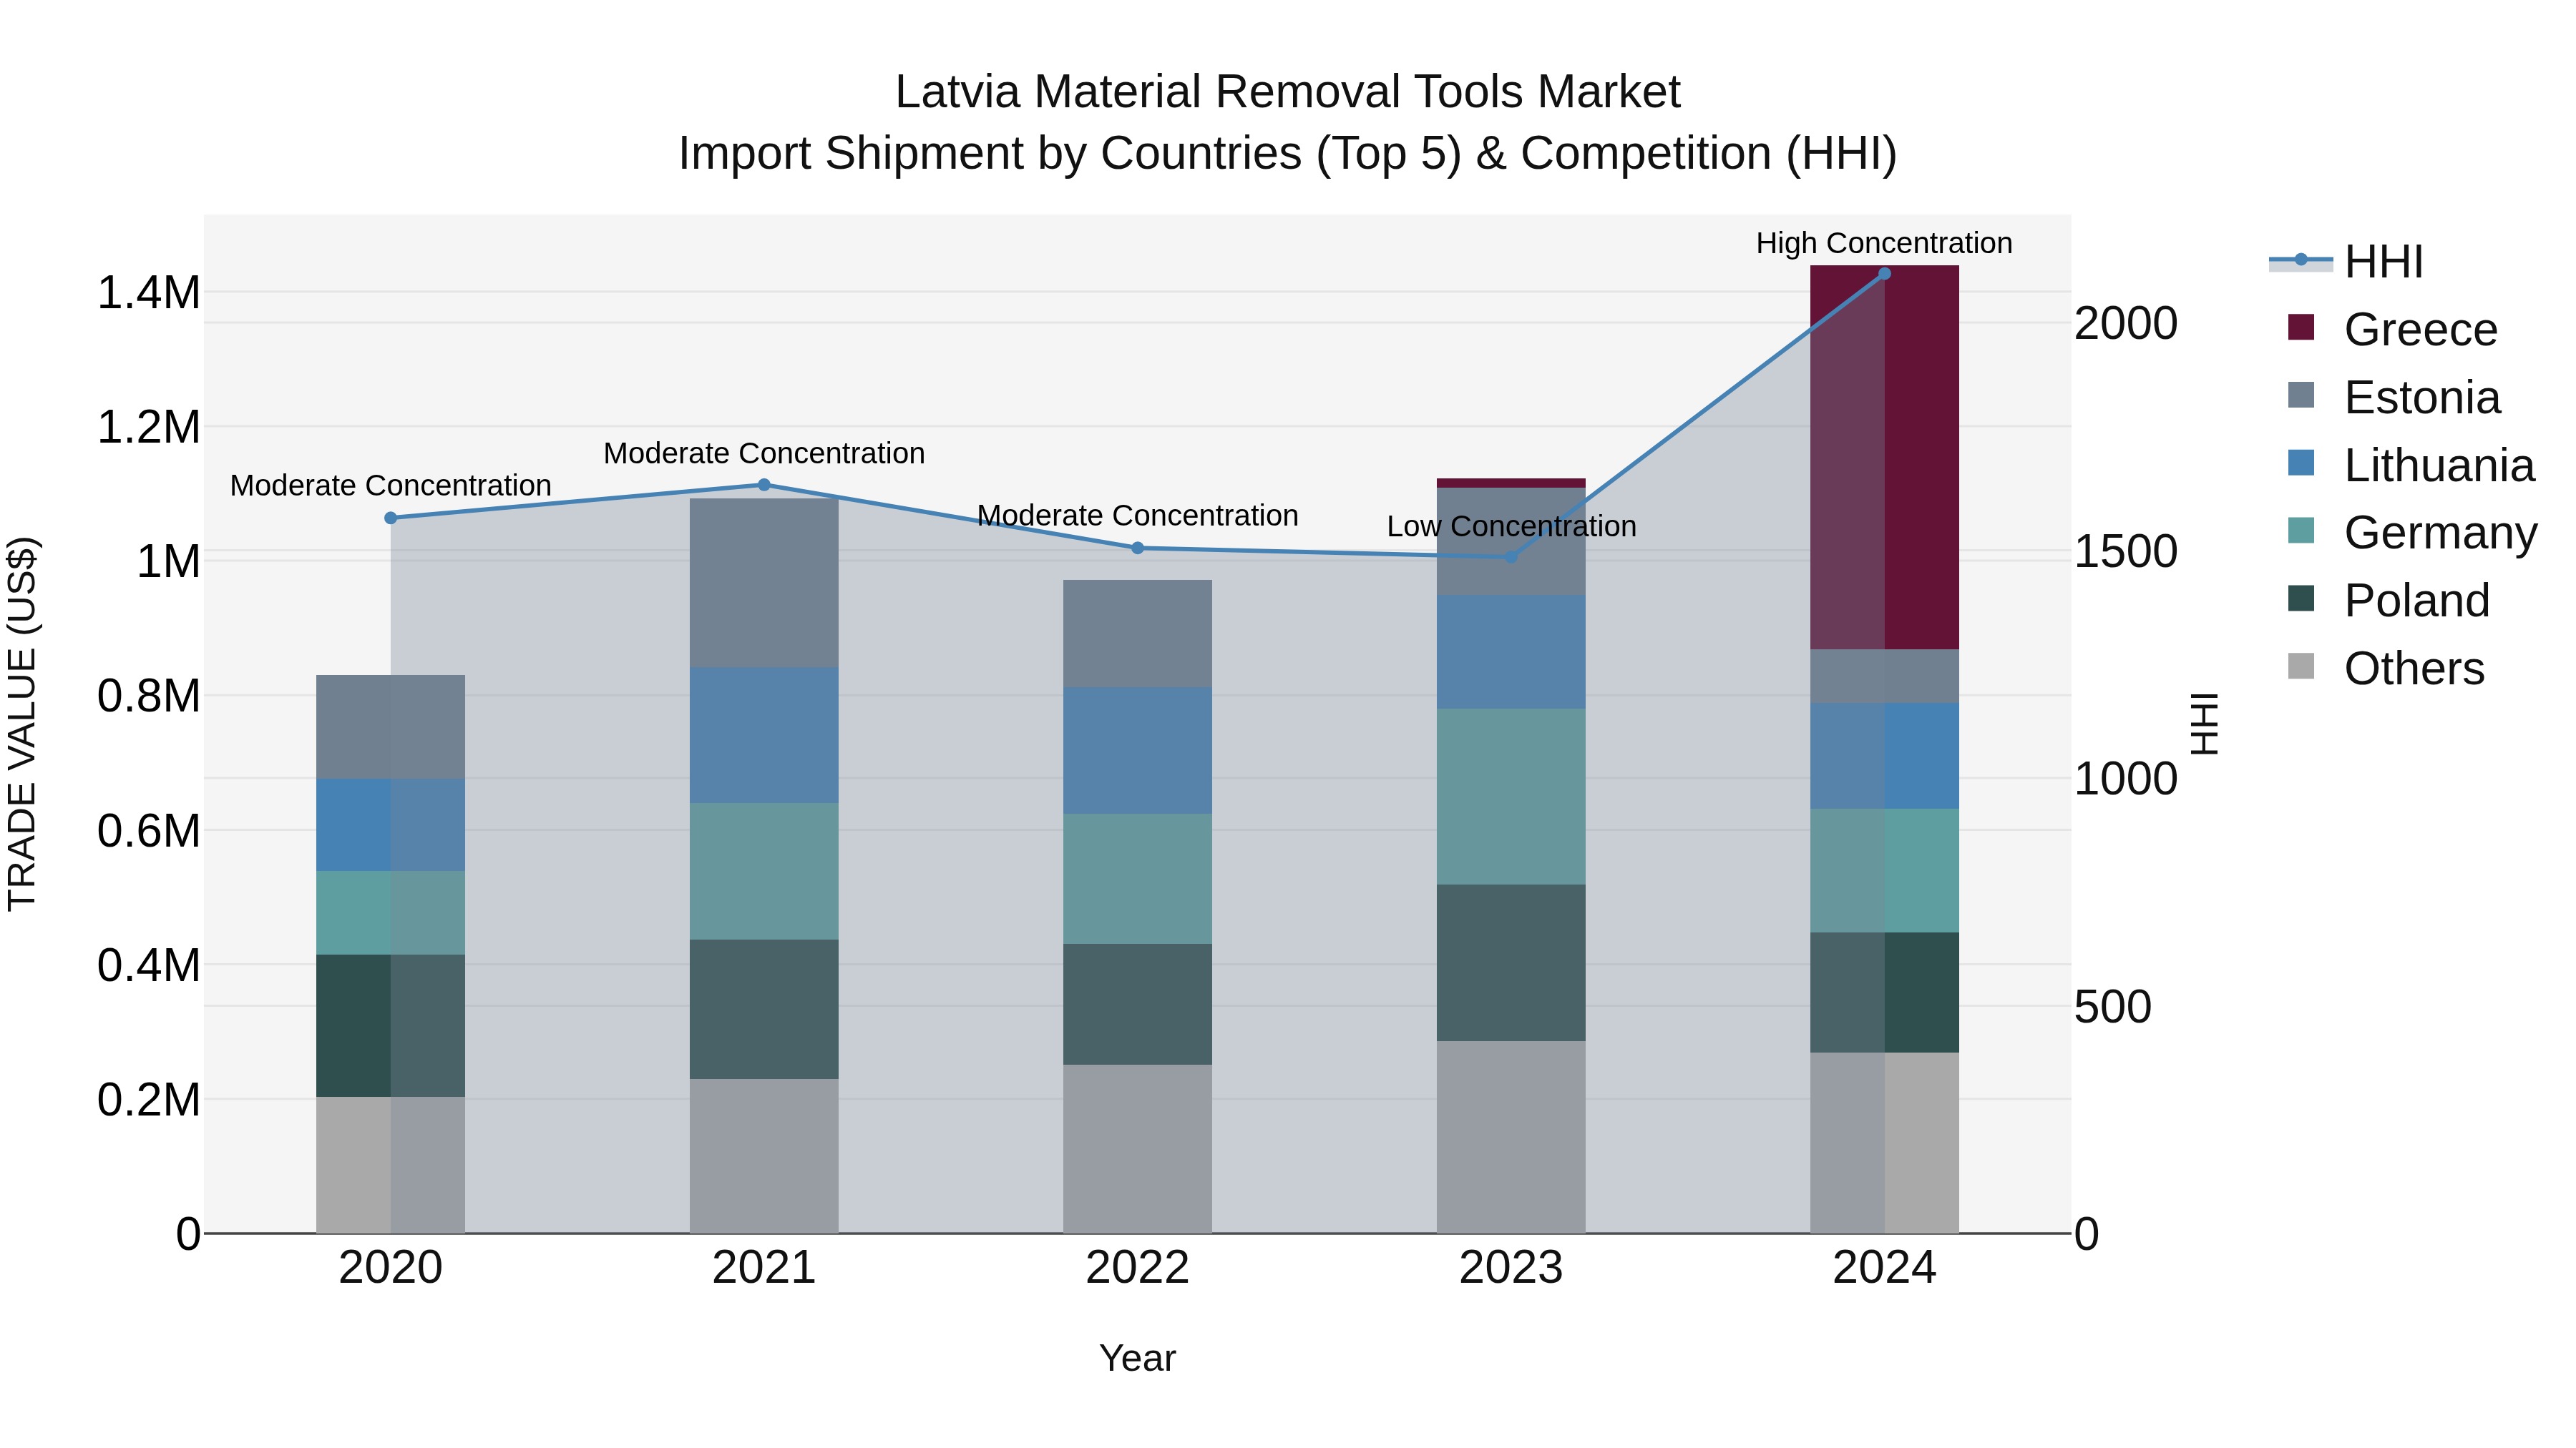Click the 1M tick on trade value axis

[x=168, y=561]
